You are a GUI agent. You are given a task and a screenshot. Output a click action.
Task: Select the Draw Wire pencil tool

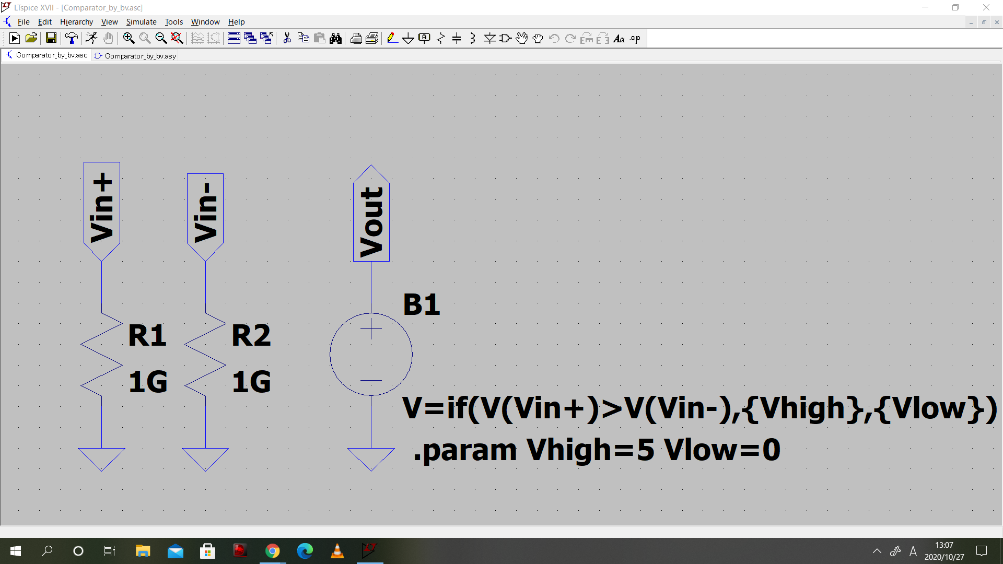point(392,38)
